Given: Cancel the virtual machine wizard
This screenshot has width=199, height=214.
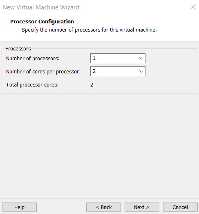Looking at the screenshot, I should coord(180,207).
